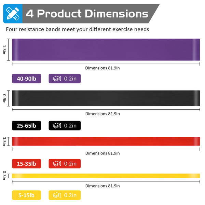
Task: Click the stack icon in the purple 0.2in badge
Action: [x=56, y=79]
